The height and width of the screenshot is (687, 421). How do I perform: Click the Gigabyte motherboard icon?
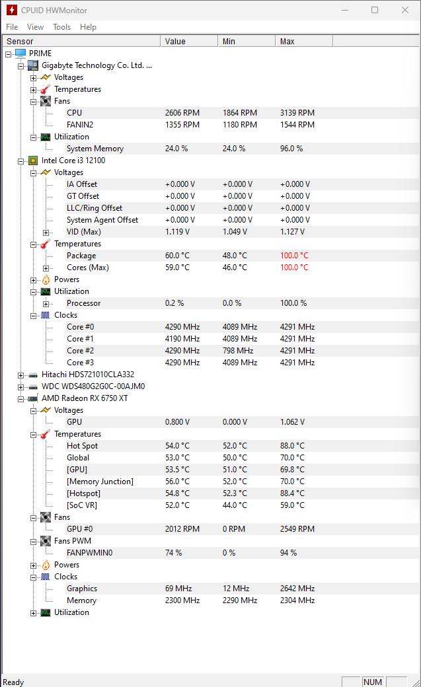(x=33, y=65)
